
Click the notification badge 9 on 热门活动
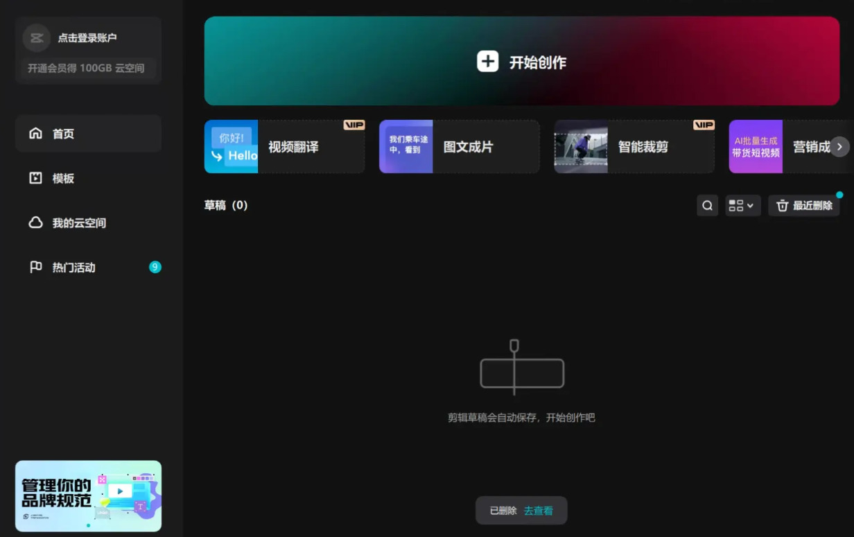coord(155,267)
